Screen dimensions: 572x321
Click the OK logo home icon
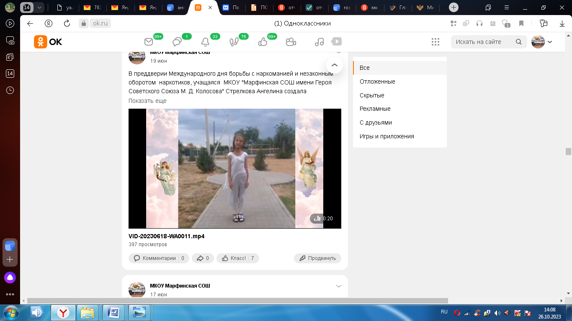tap(48, 42)
